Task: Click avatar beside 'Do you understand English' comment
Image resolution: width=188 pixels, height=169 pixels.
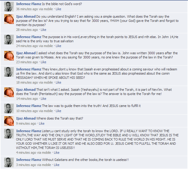Action: 9,19
